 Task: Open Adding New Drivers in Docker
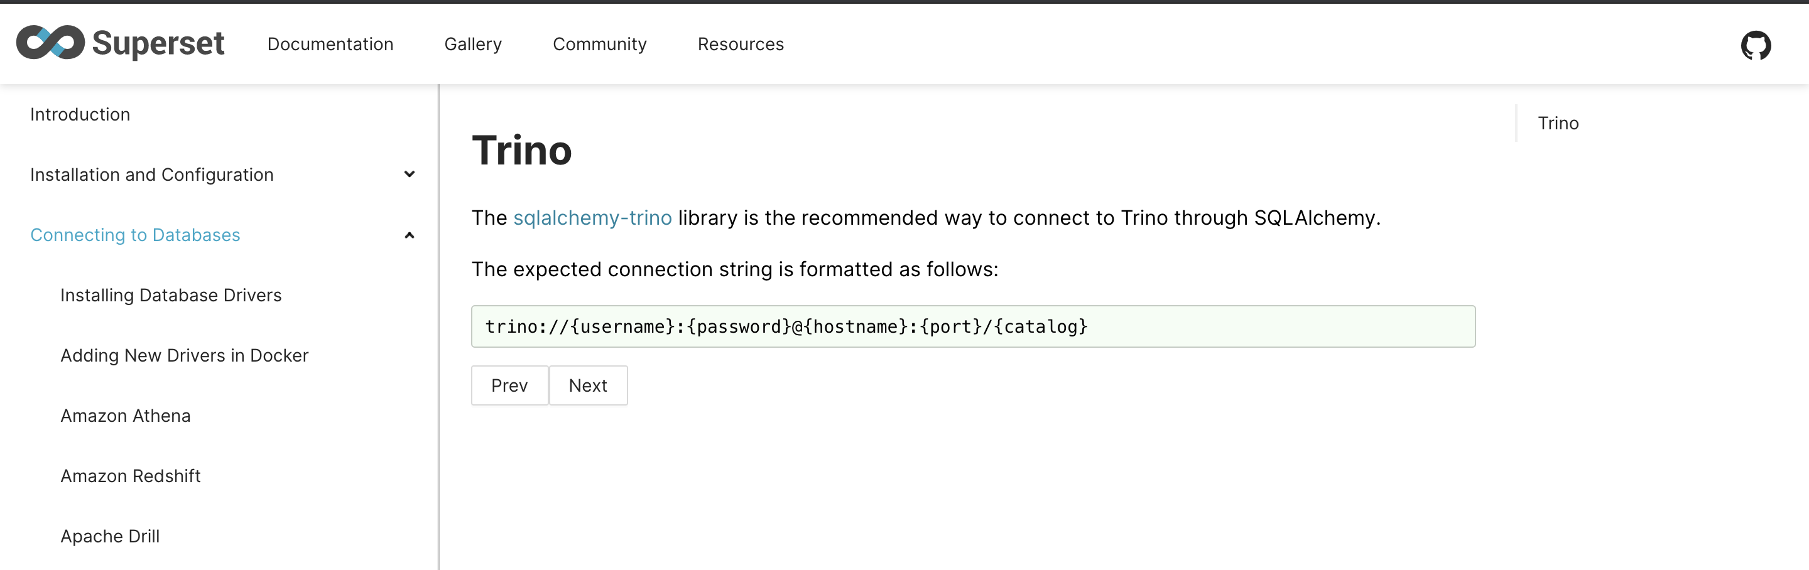184,356
